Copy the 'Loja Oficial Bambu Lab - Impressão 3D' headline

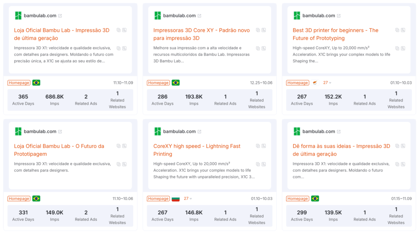click(x=119, y=30)
